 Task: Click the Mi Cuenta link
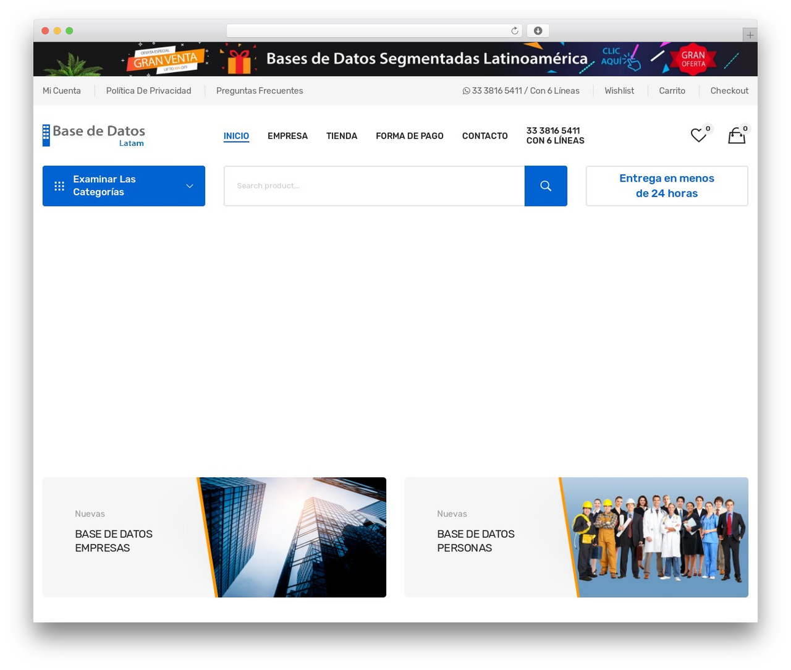click(62, 91)
